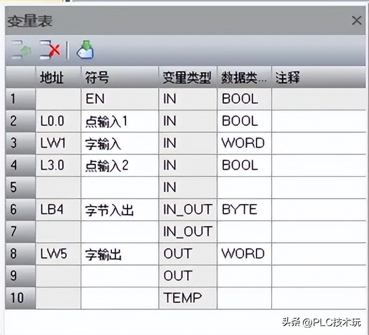Click the 点输入1 symbol cell

click(120, 121)
